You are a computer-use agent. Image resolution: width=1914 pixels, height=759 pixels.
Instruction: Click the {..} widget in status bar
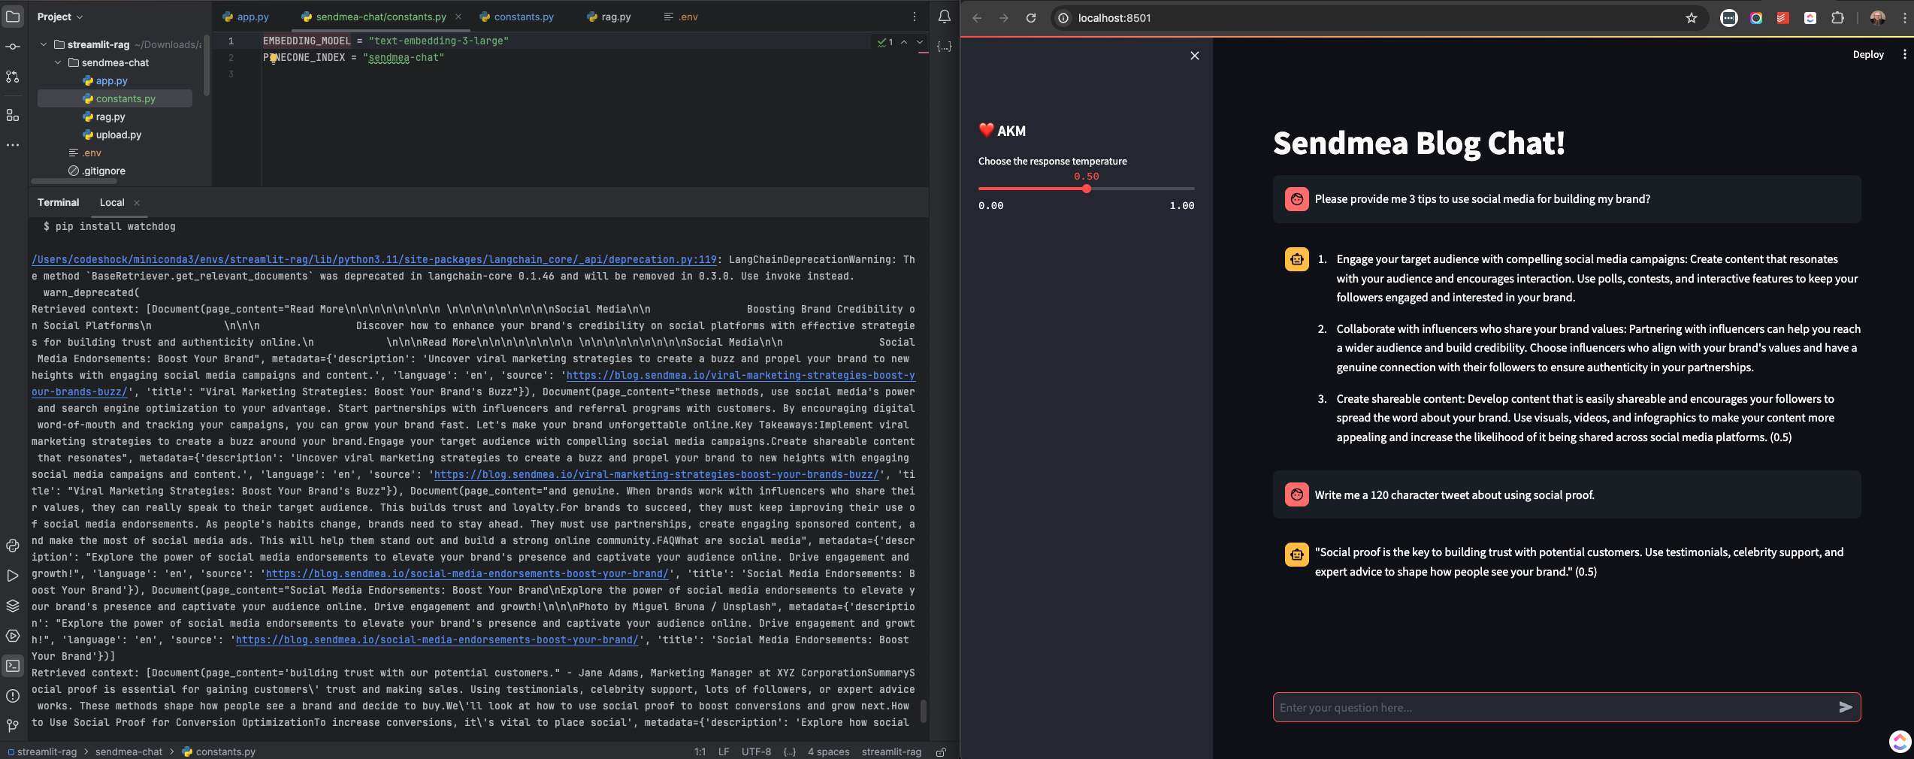pos(789,751)
